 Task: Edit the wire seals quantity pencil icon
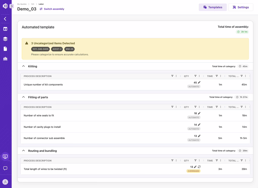coord(199,113)
